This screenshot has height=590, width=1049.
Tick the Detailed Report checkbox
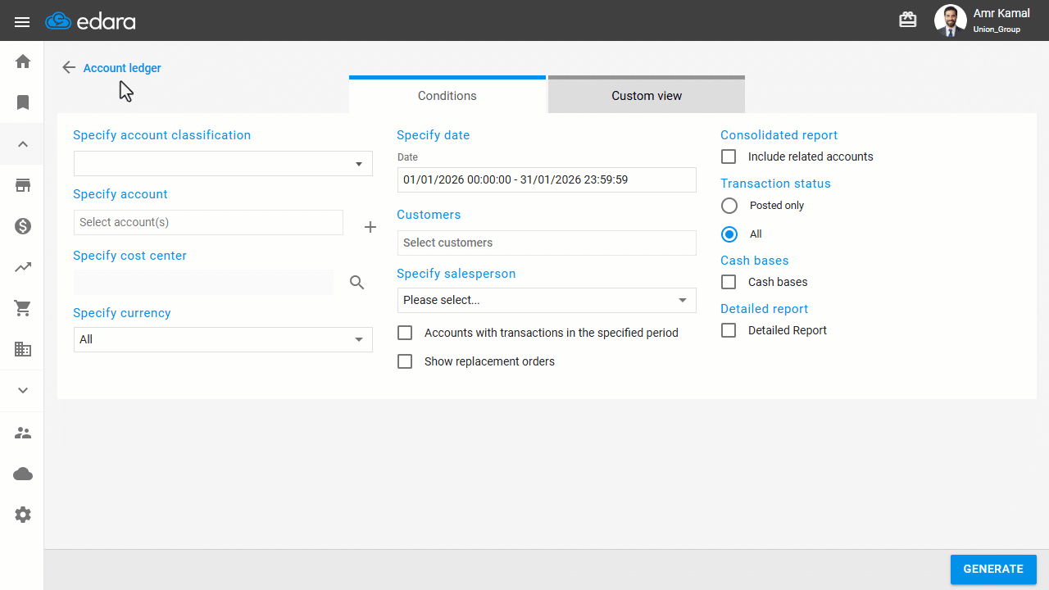click(729, 330)
